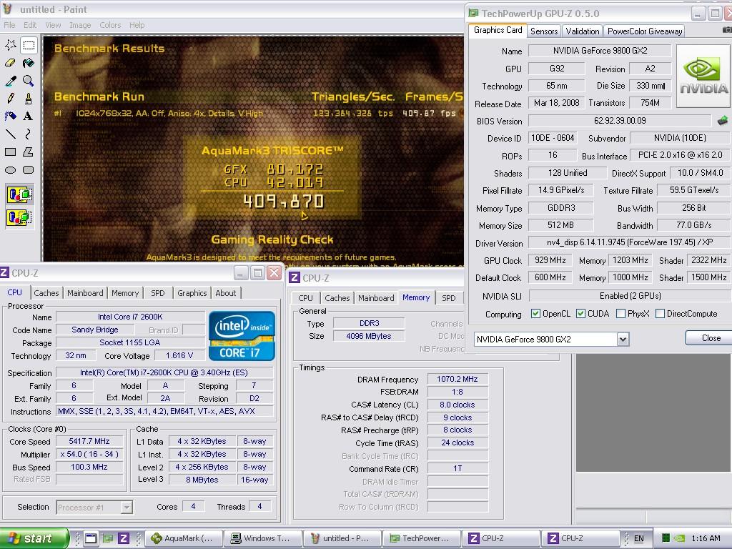Screen dimensions: 732x549
Task: Switch to TechPowerUp taskbar button
Action: point(421,538)
